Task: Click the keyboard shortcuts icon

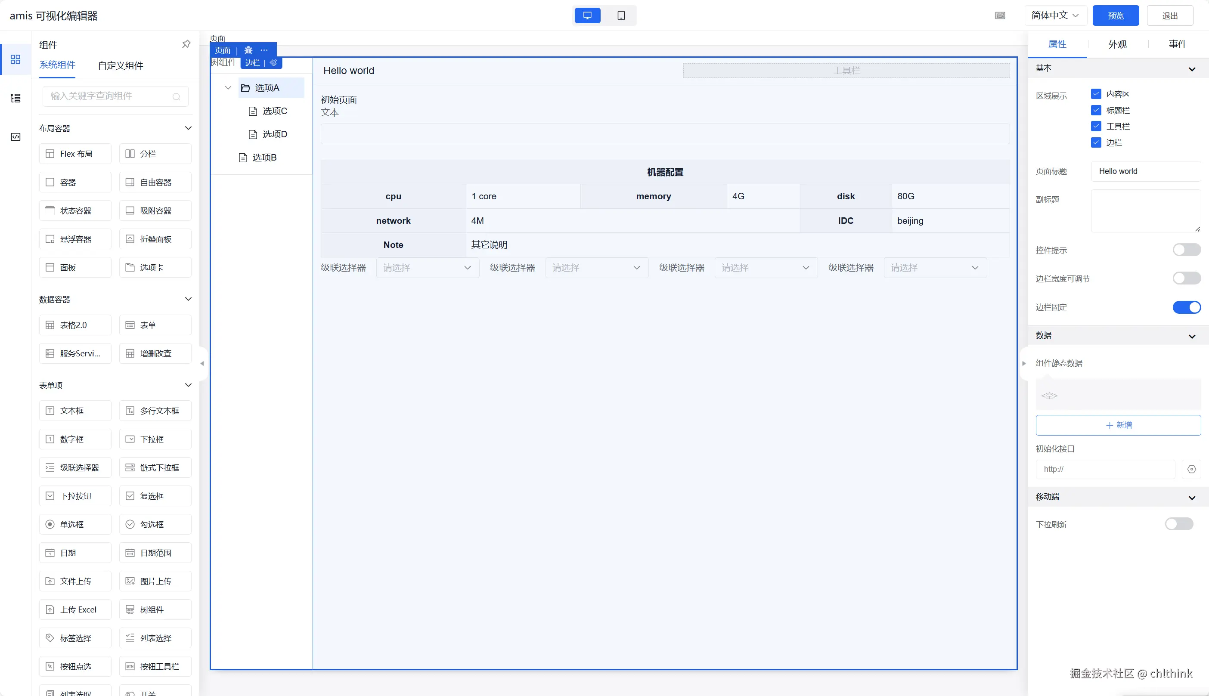Action: (x=1000, y=16)
